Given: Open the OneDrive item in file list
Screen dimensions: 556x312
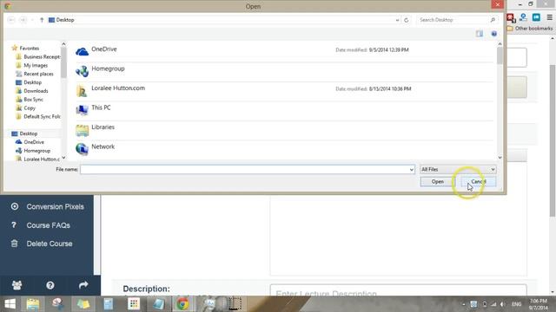Looking at the screenshot, I should point(103,49).
